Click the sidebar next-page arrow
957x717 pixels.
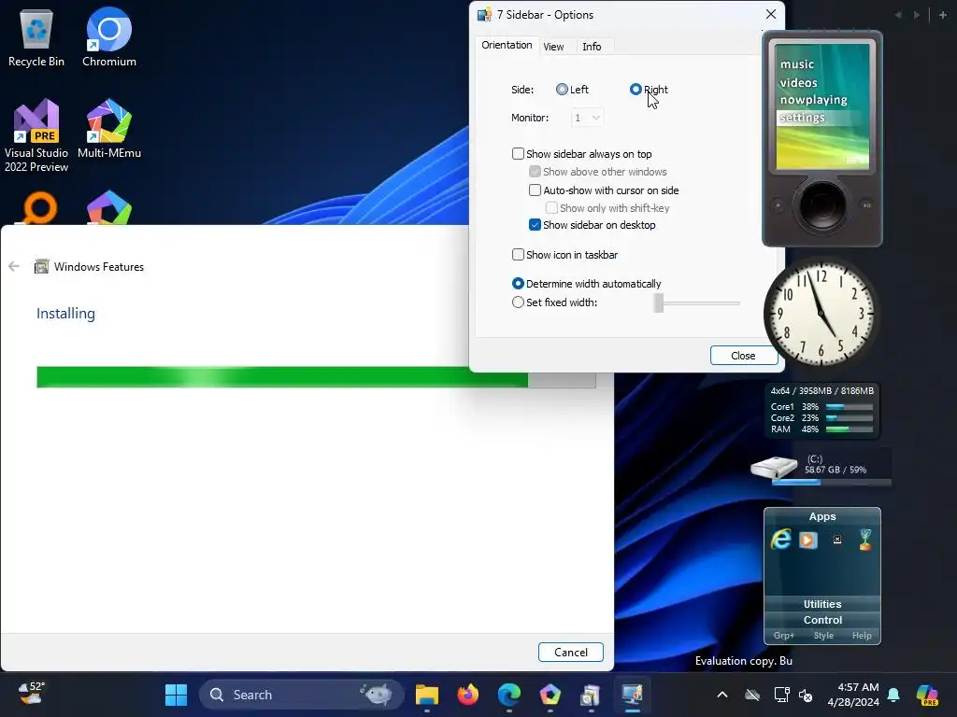point(916,15)
